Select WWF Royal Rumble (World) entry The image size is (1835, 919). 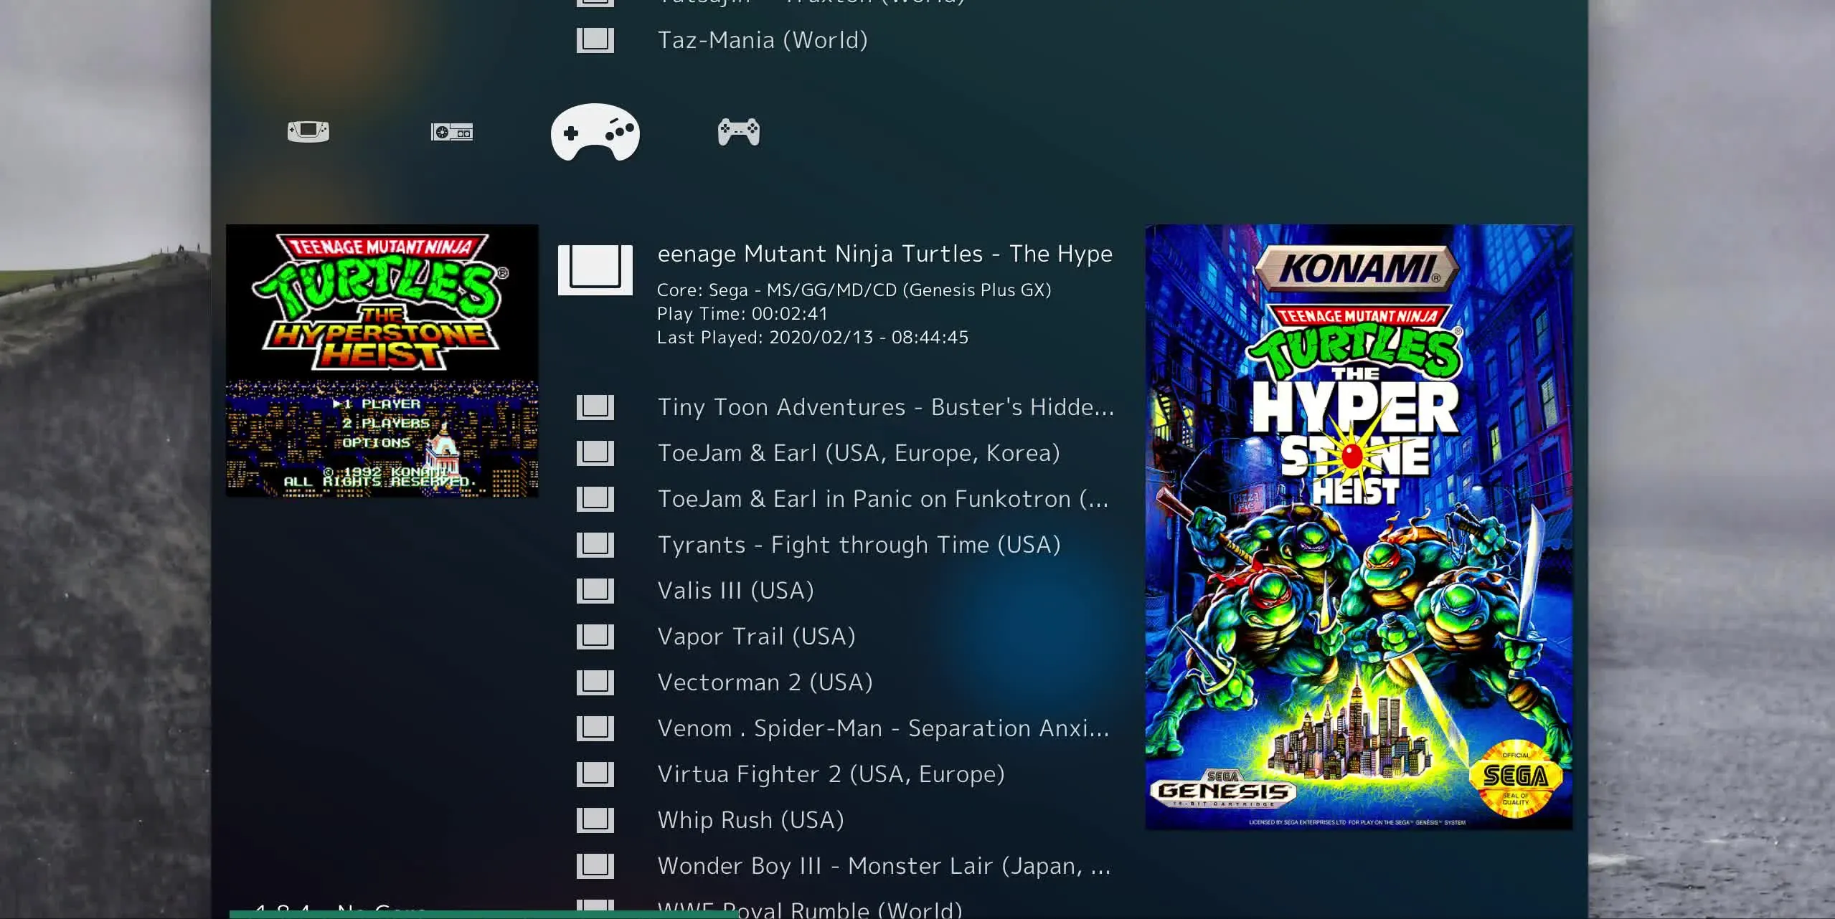click(x=810, y=909)
